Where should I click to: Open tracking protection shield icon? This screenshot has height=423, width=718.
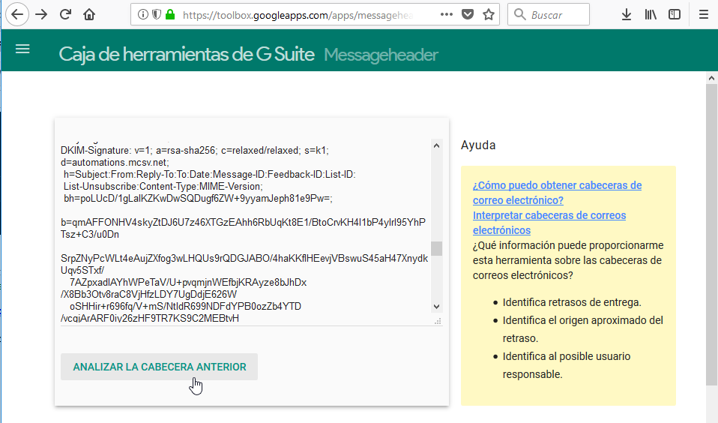(x=156, y=15)
